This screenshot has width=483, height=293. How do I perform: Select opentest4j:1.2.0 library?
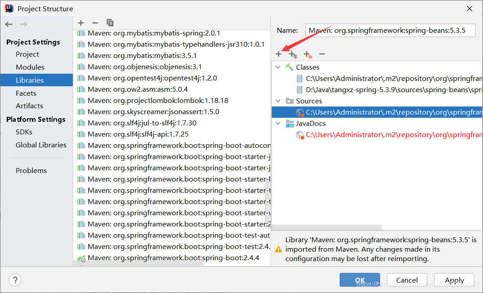(x=172, y=78)
